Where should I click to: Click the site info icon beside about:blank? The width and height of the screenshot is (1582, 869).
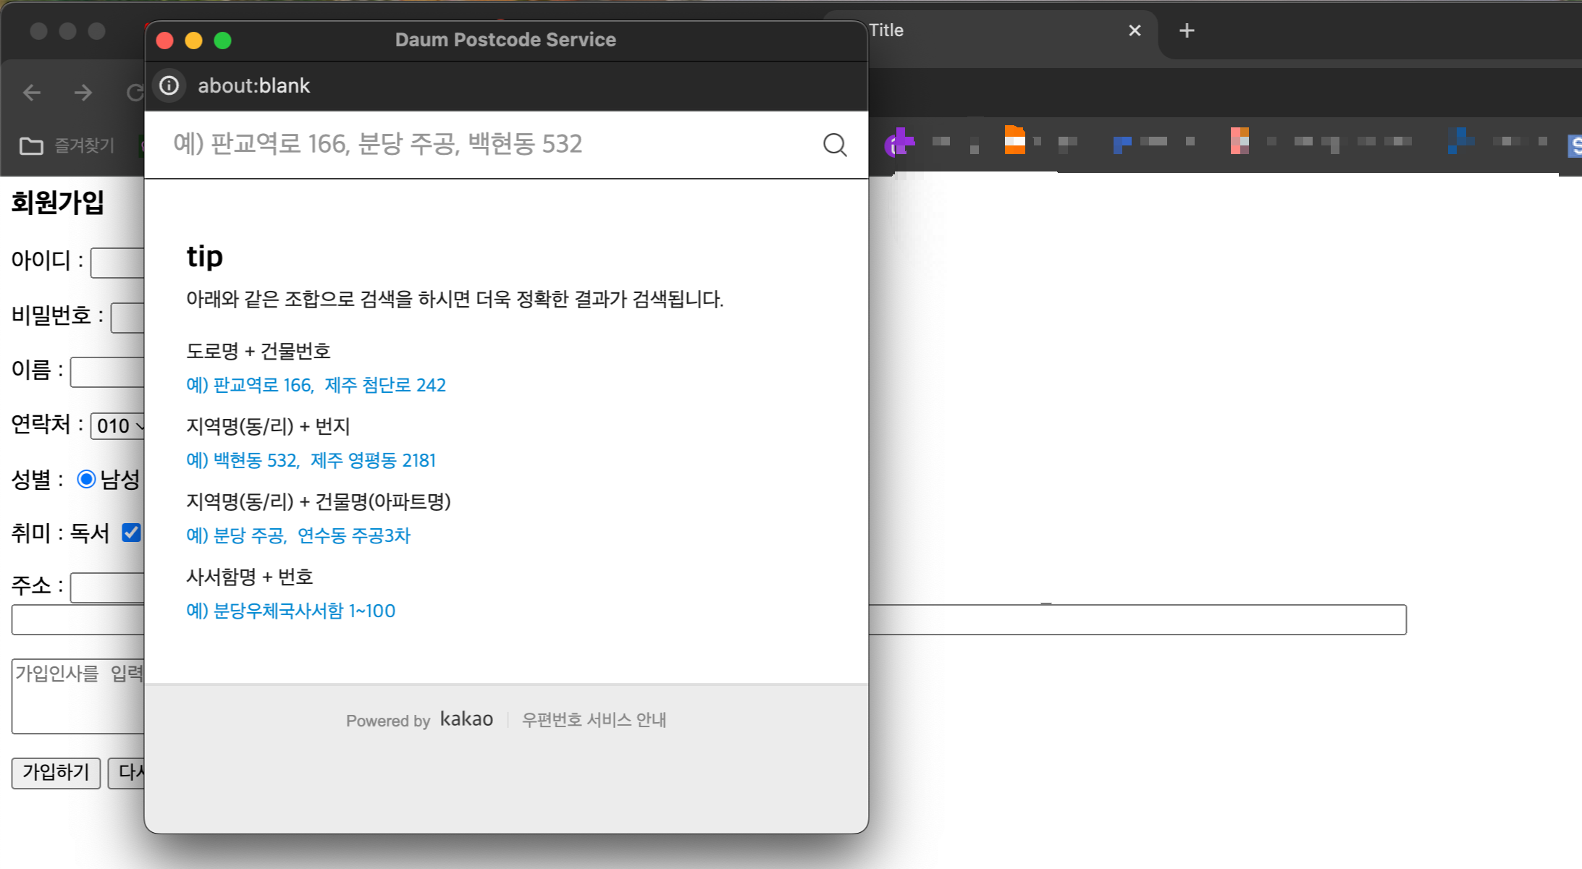[169, 85]
